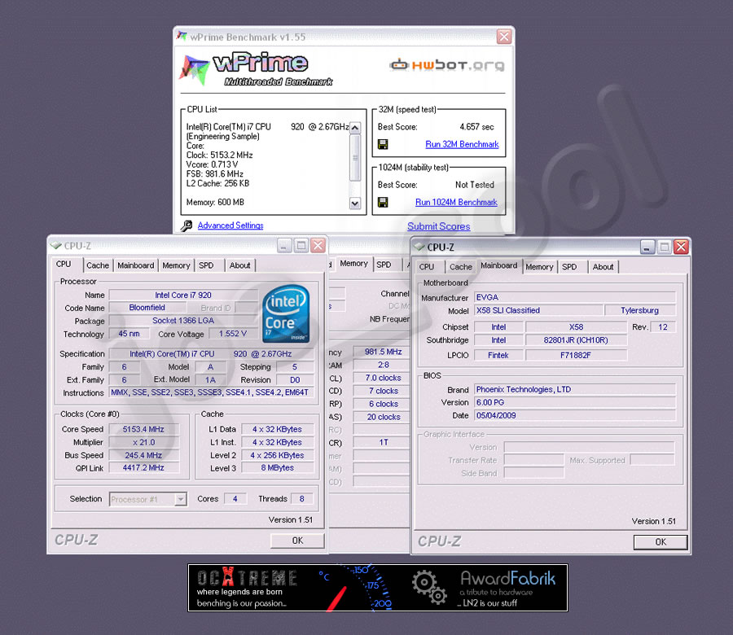Click the save icon under 32M speed test
The width and height of the screenshot is (733, 635).
(x=383, y=144)
